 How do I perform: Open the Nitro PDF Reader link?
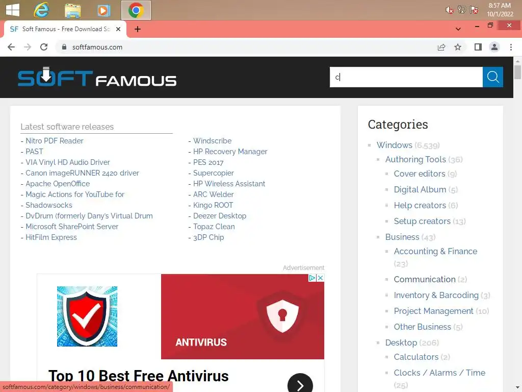click(x=54, y=141)
